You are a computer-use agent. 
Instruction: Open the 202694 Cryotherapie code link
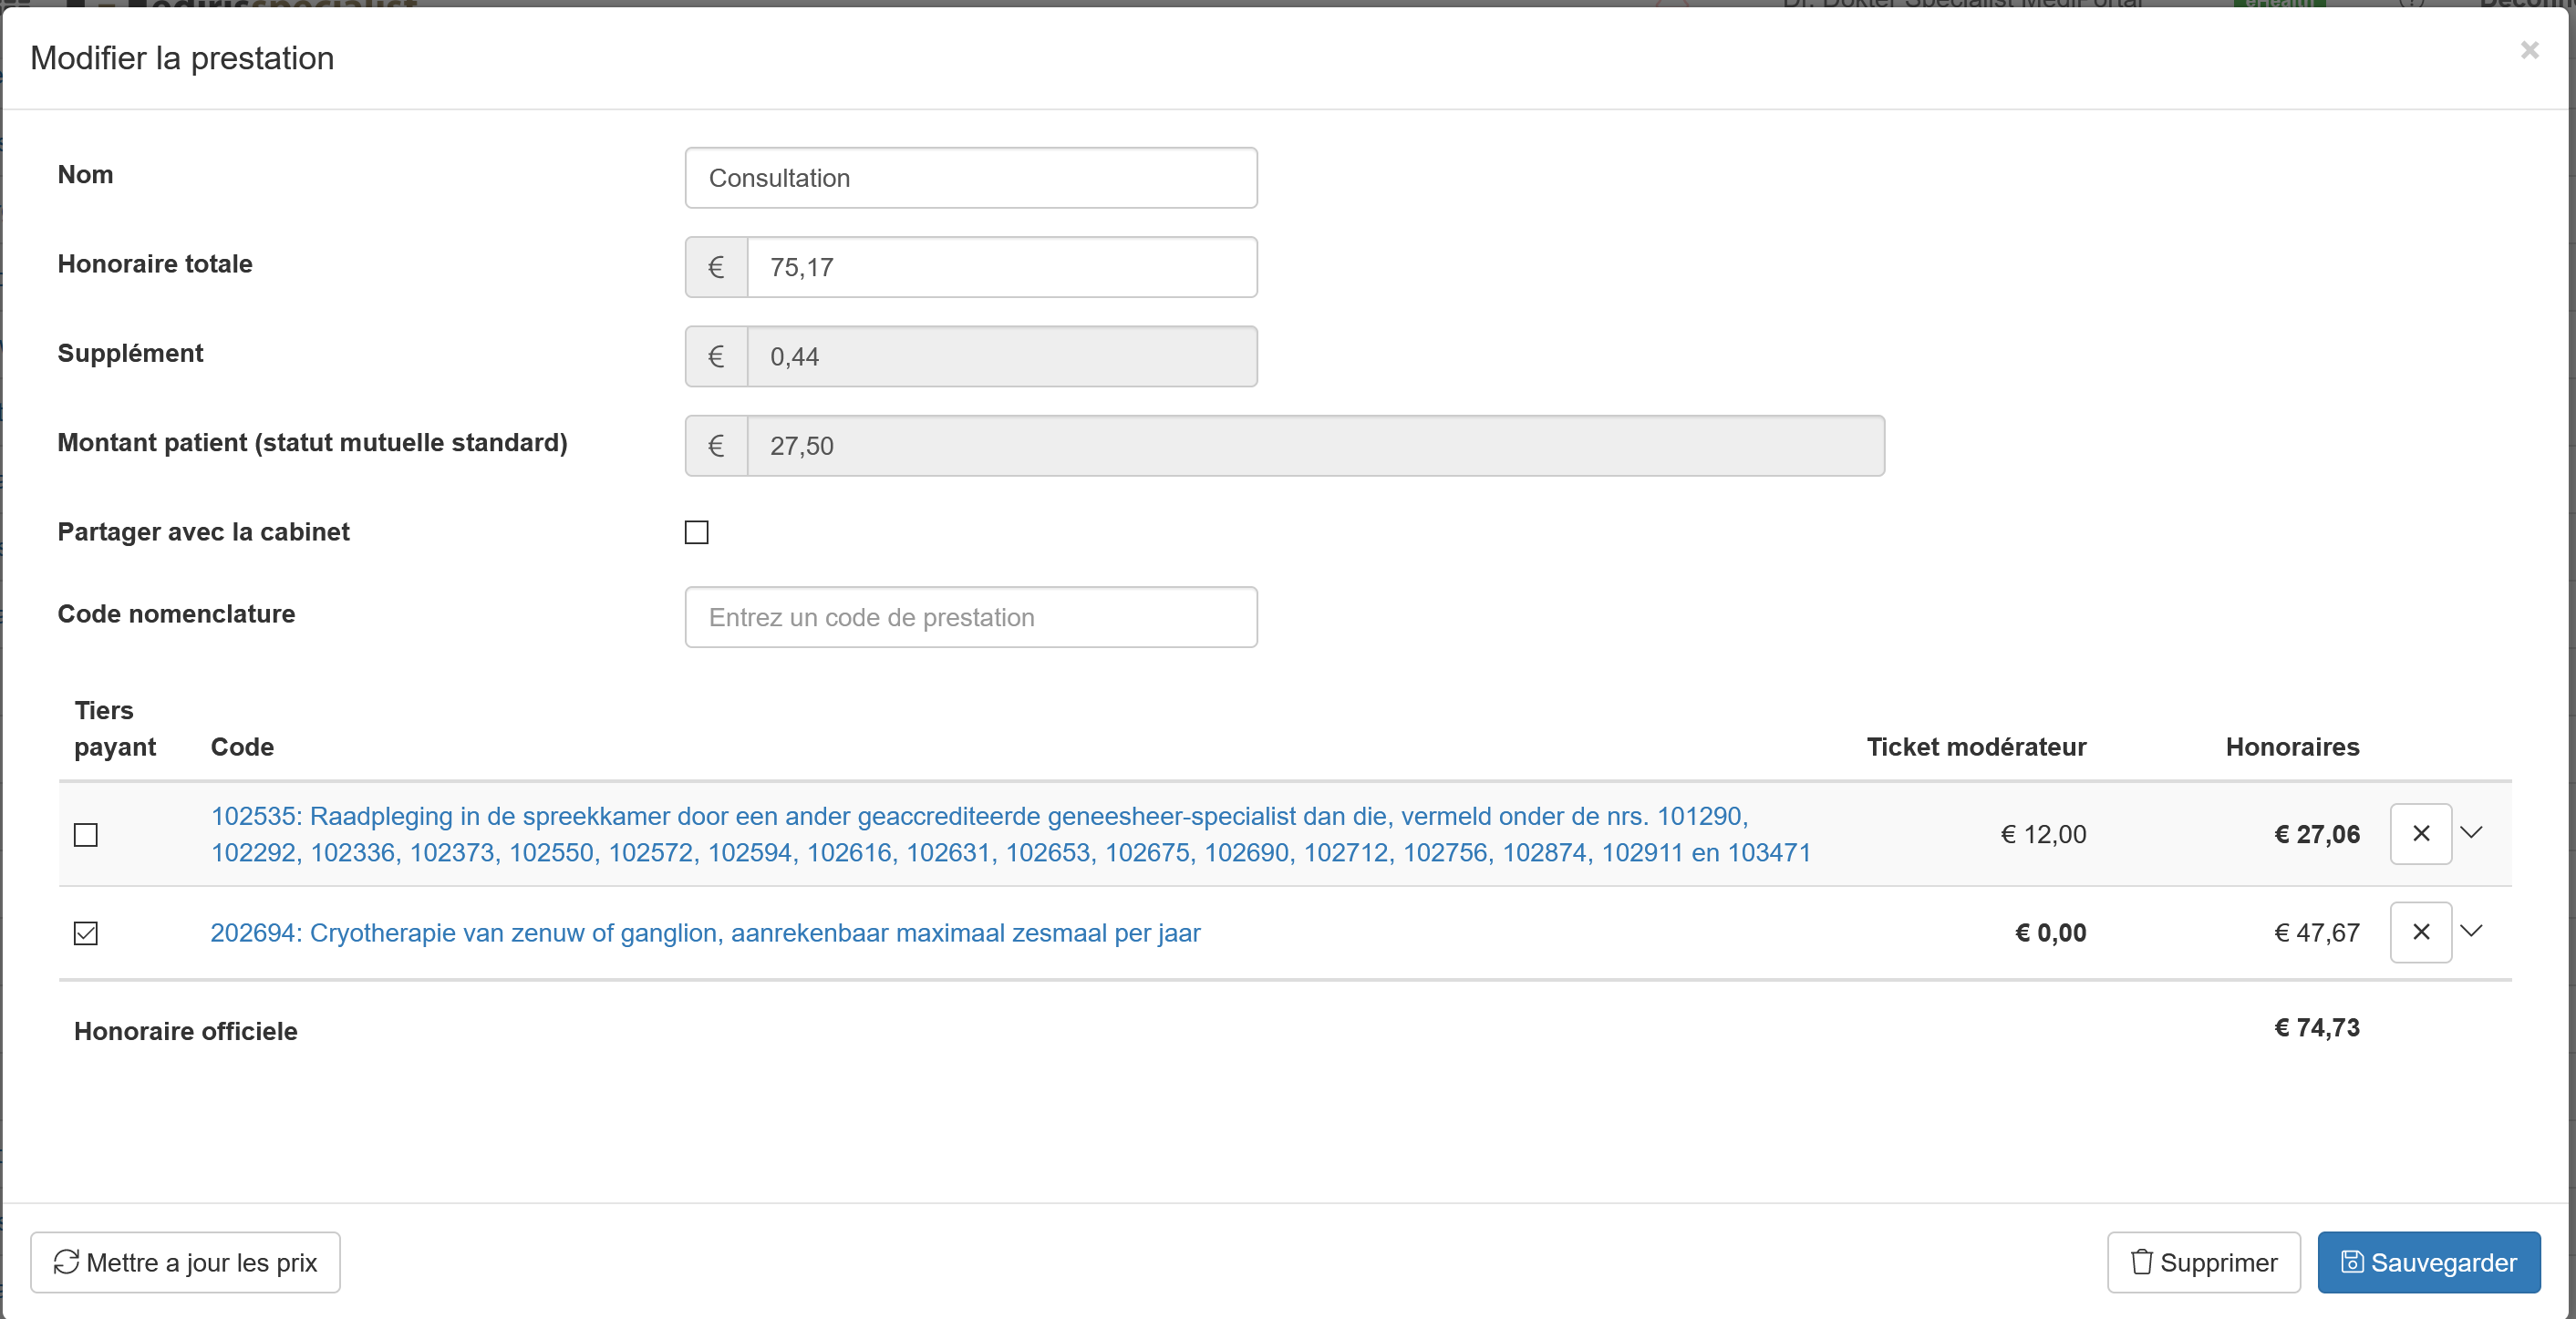tap(705, 933)
